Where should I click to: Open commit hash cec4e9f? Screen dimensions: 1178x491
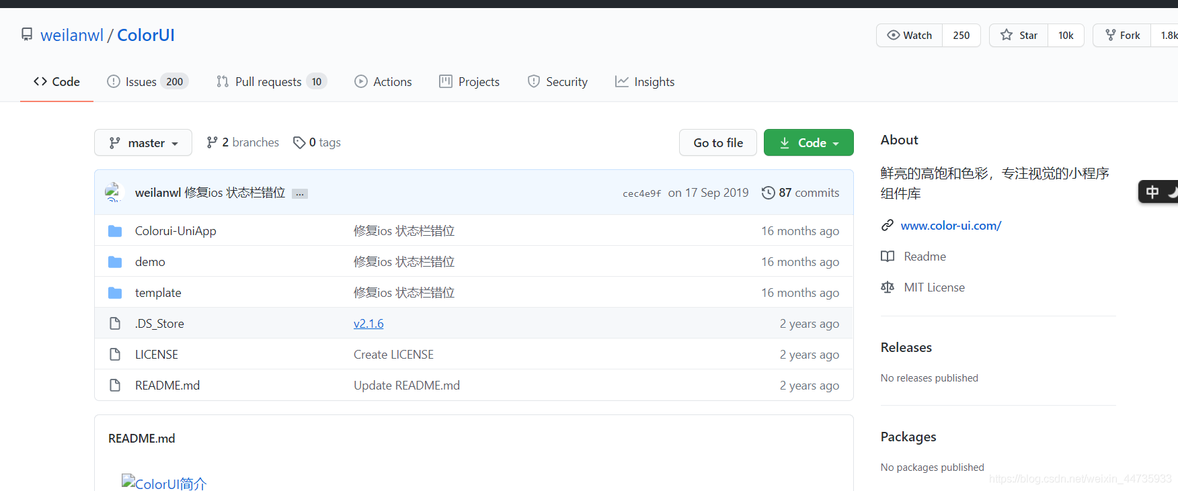[x=641, y=193]
